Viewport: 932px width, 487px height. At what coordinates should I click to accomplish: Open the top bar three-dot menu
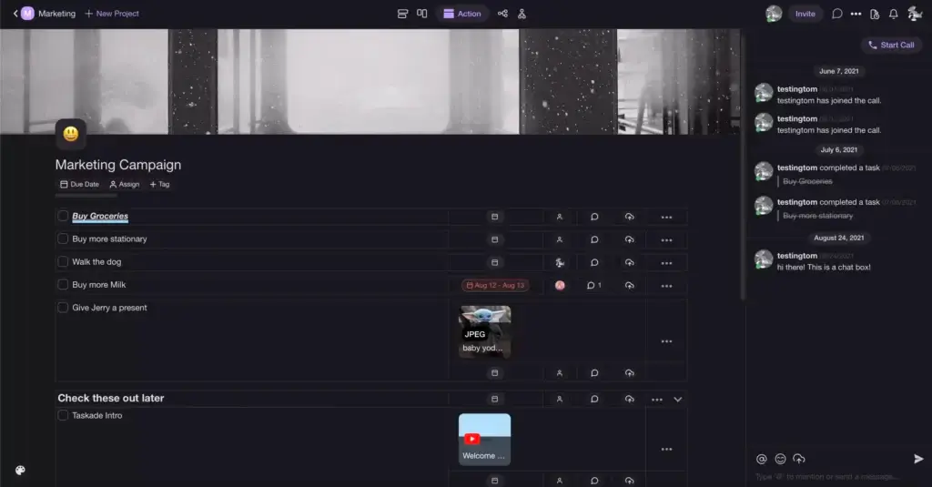tap(856, 14)
